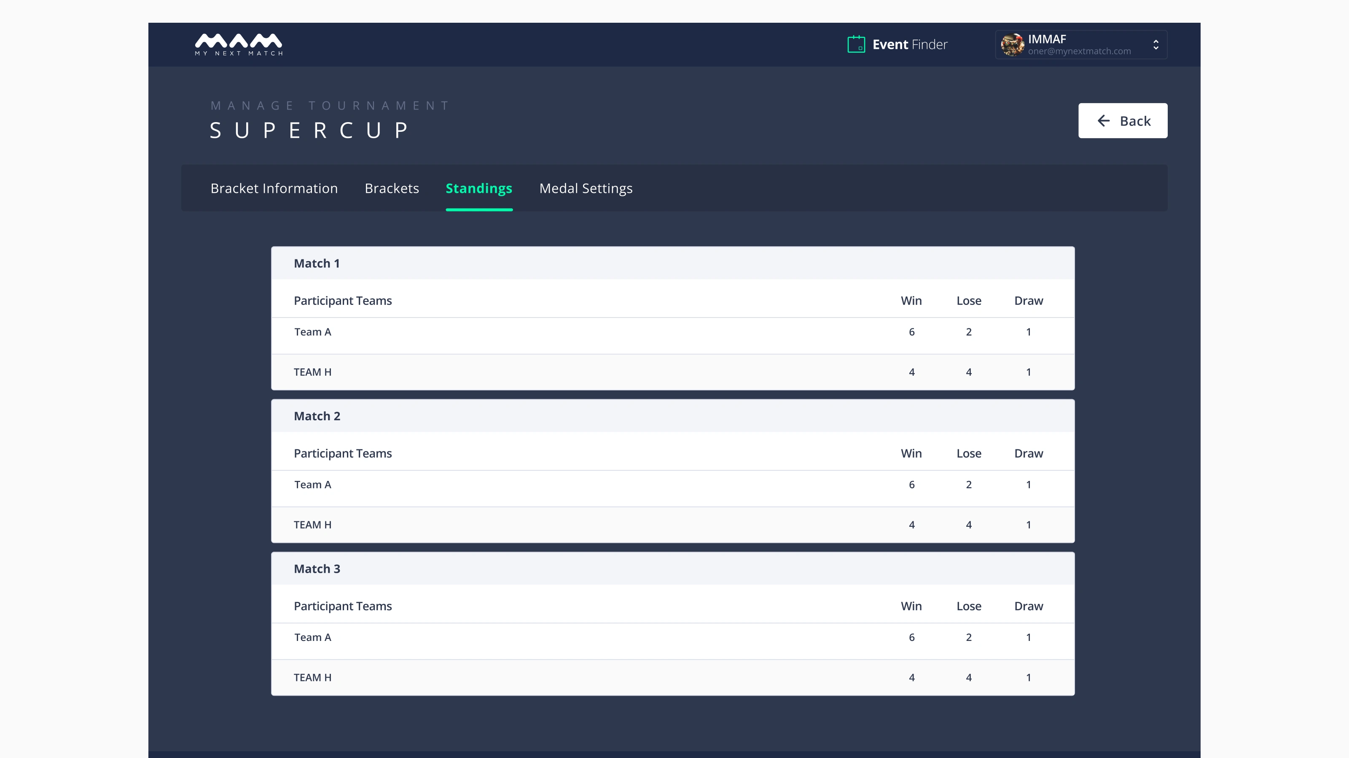Click Participant Teams header in Match 3

pyautogui.click(x=342, y=606)
